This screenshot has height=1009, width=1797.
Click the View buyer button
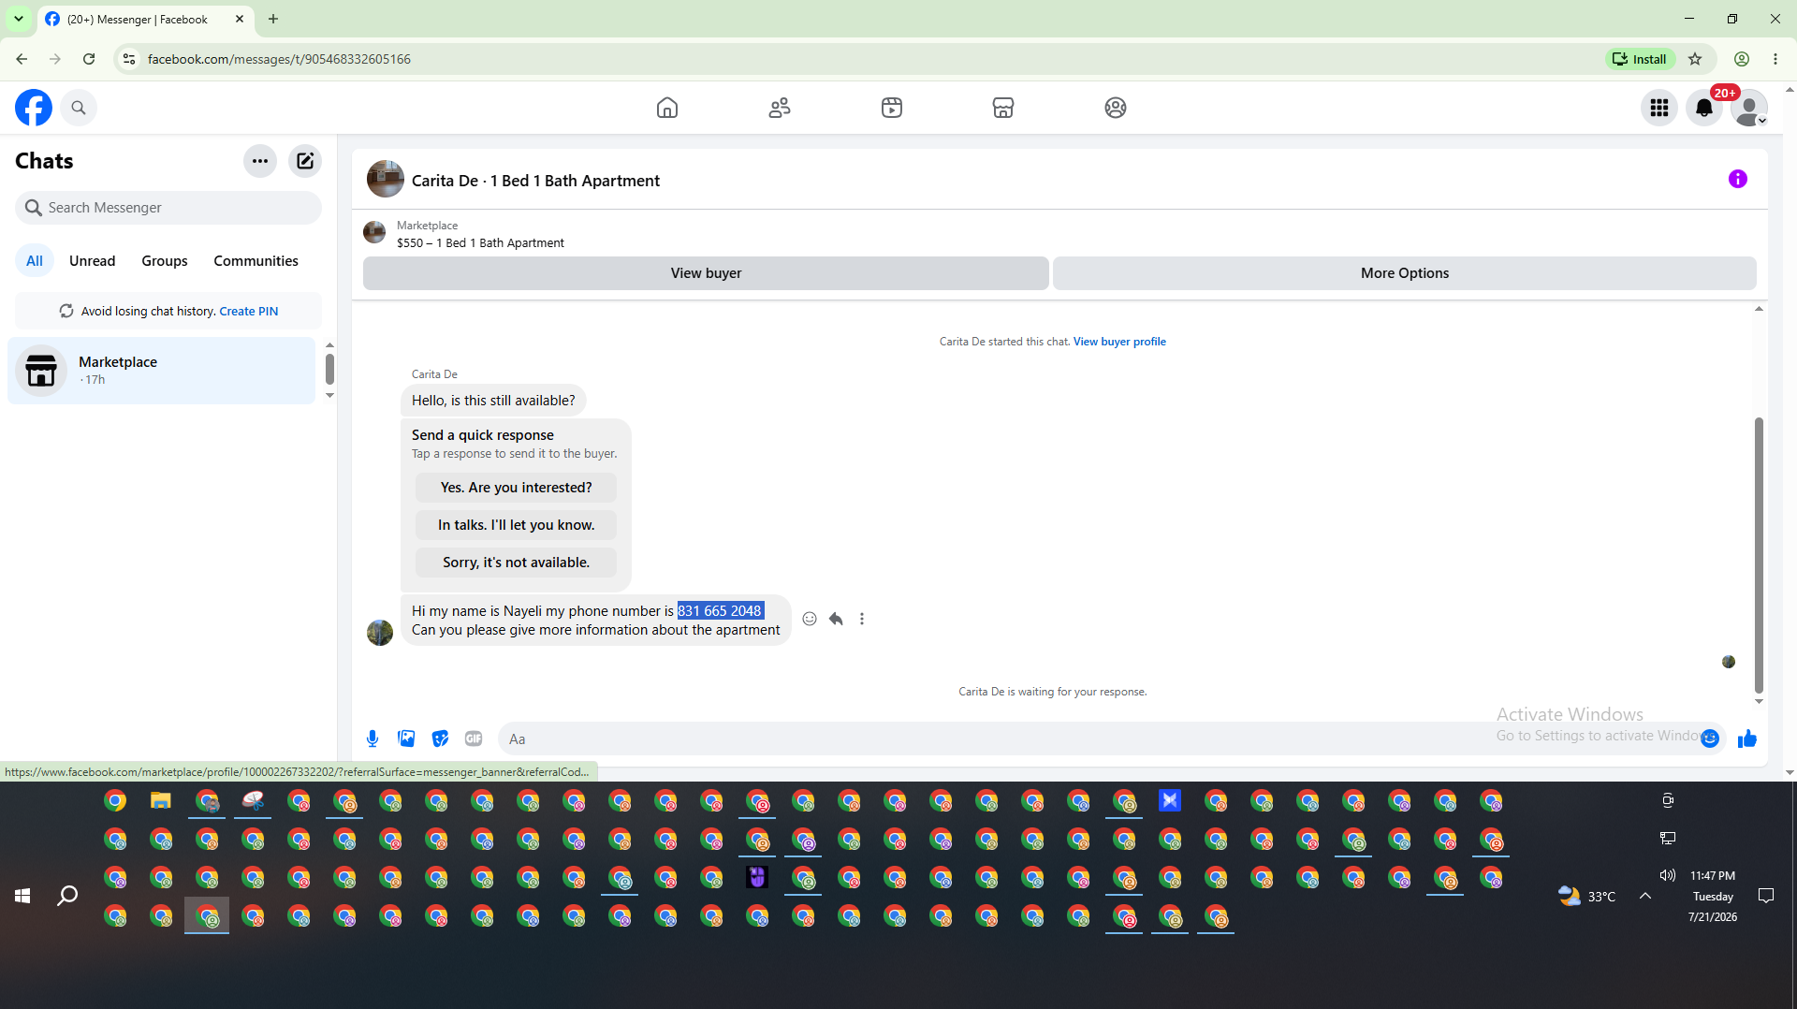[706, 273]
